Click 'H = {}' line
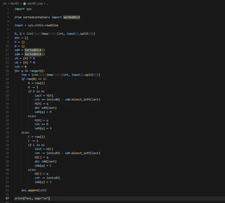 point(20,42)
